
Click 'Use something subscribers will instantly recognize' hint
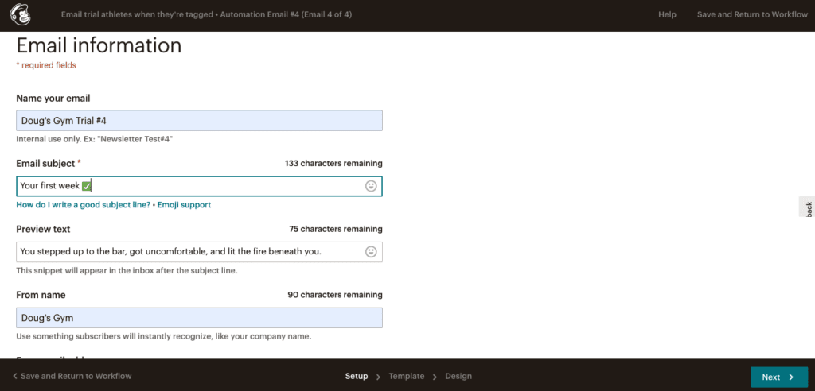(164, 336)
